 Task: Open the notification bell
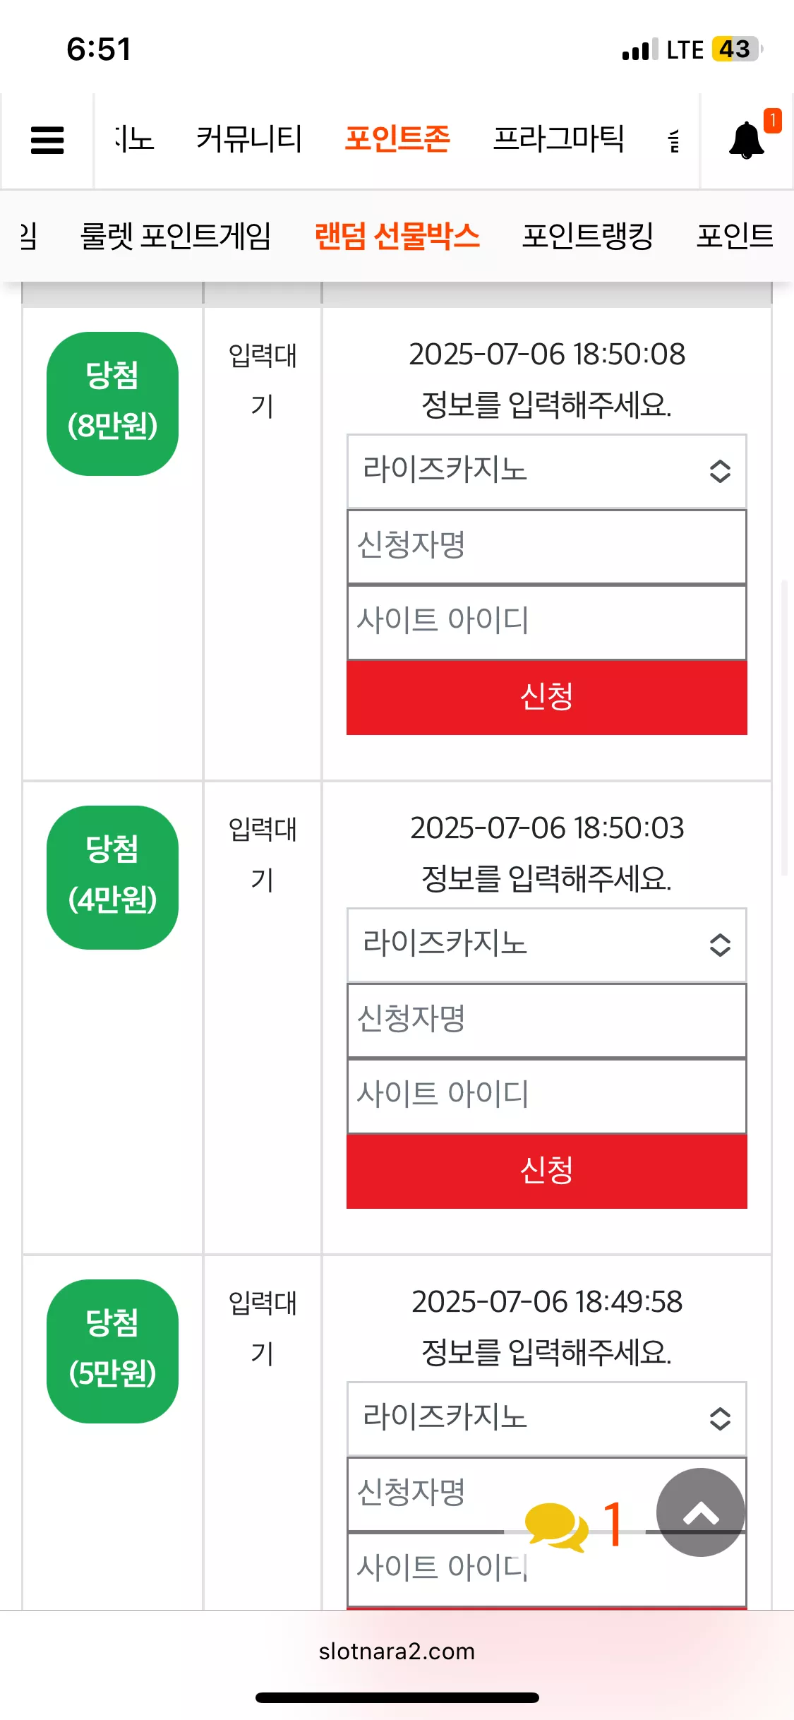tap(747, 140)
